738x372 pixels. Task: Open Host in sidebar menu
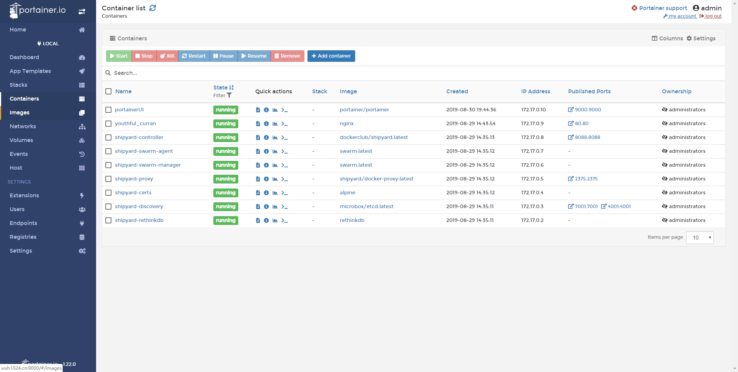pos(48,168)
